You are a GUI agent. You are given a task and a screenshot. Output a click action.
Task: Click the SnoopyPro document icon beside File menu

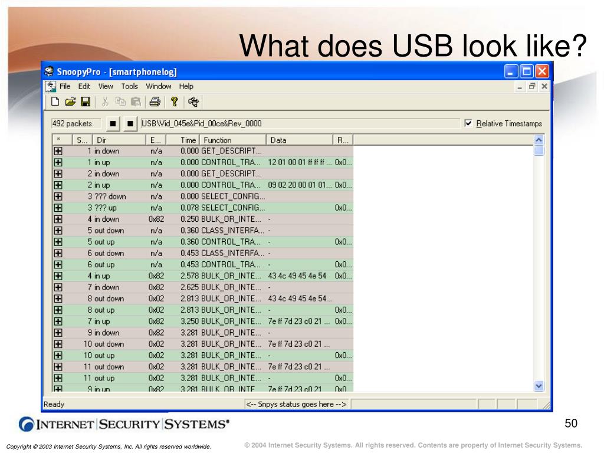coord(51,86)
